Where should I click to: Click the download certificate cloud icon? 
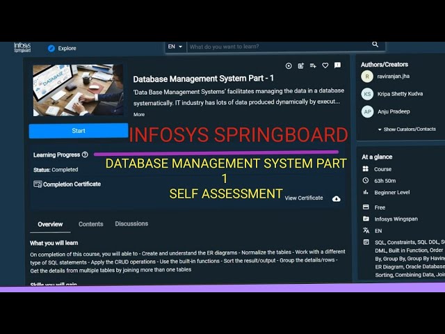tap(337, 199)
